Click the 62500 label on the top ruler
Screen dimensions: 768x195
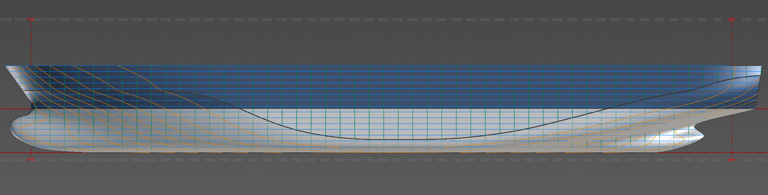[368, 19]
